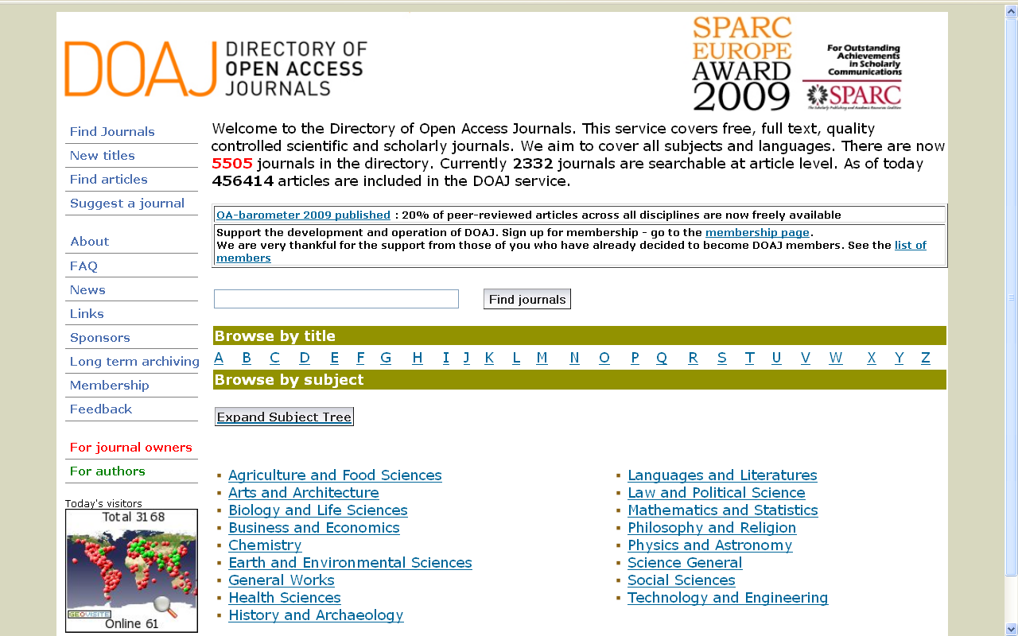Open Science General subject
Viewport: 1018px width, 636px height.
coord(685,563)
